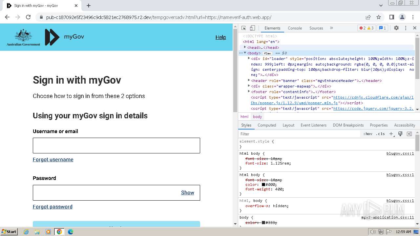Click the styles Filter input field
The image size is (420, 236).
[x=299, y=134]
